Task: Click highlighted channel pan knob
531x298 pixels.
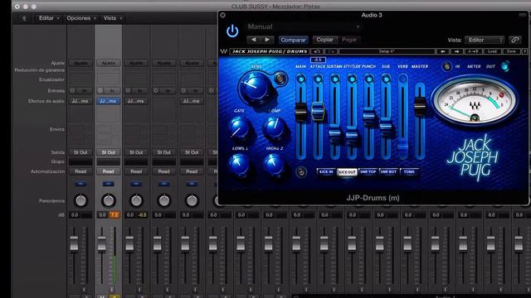Action: pos(109,200)
